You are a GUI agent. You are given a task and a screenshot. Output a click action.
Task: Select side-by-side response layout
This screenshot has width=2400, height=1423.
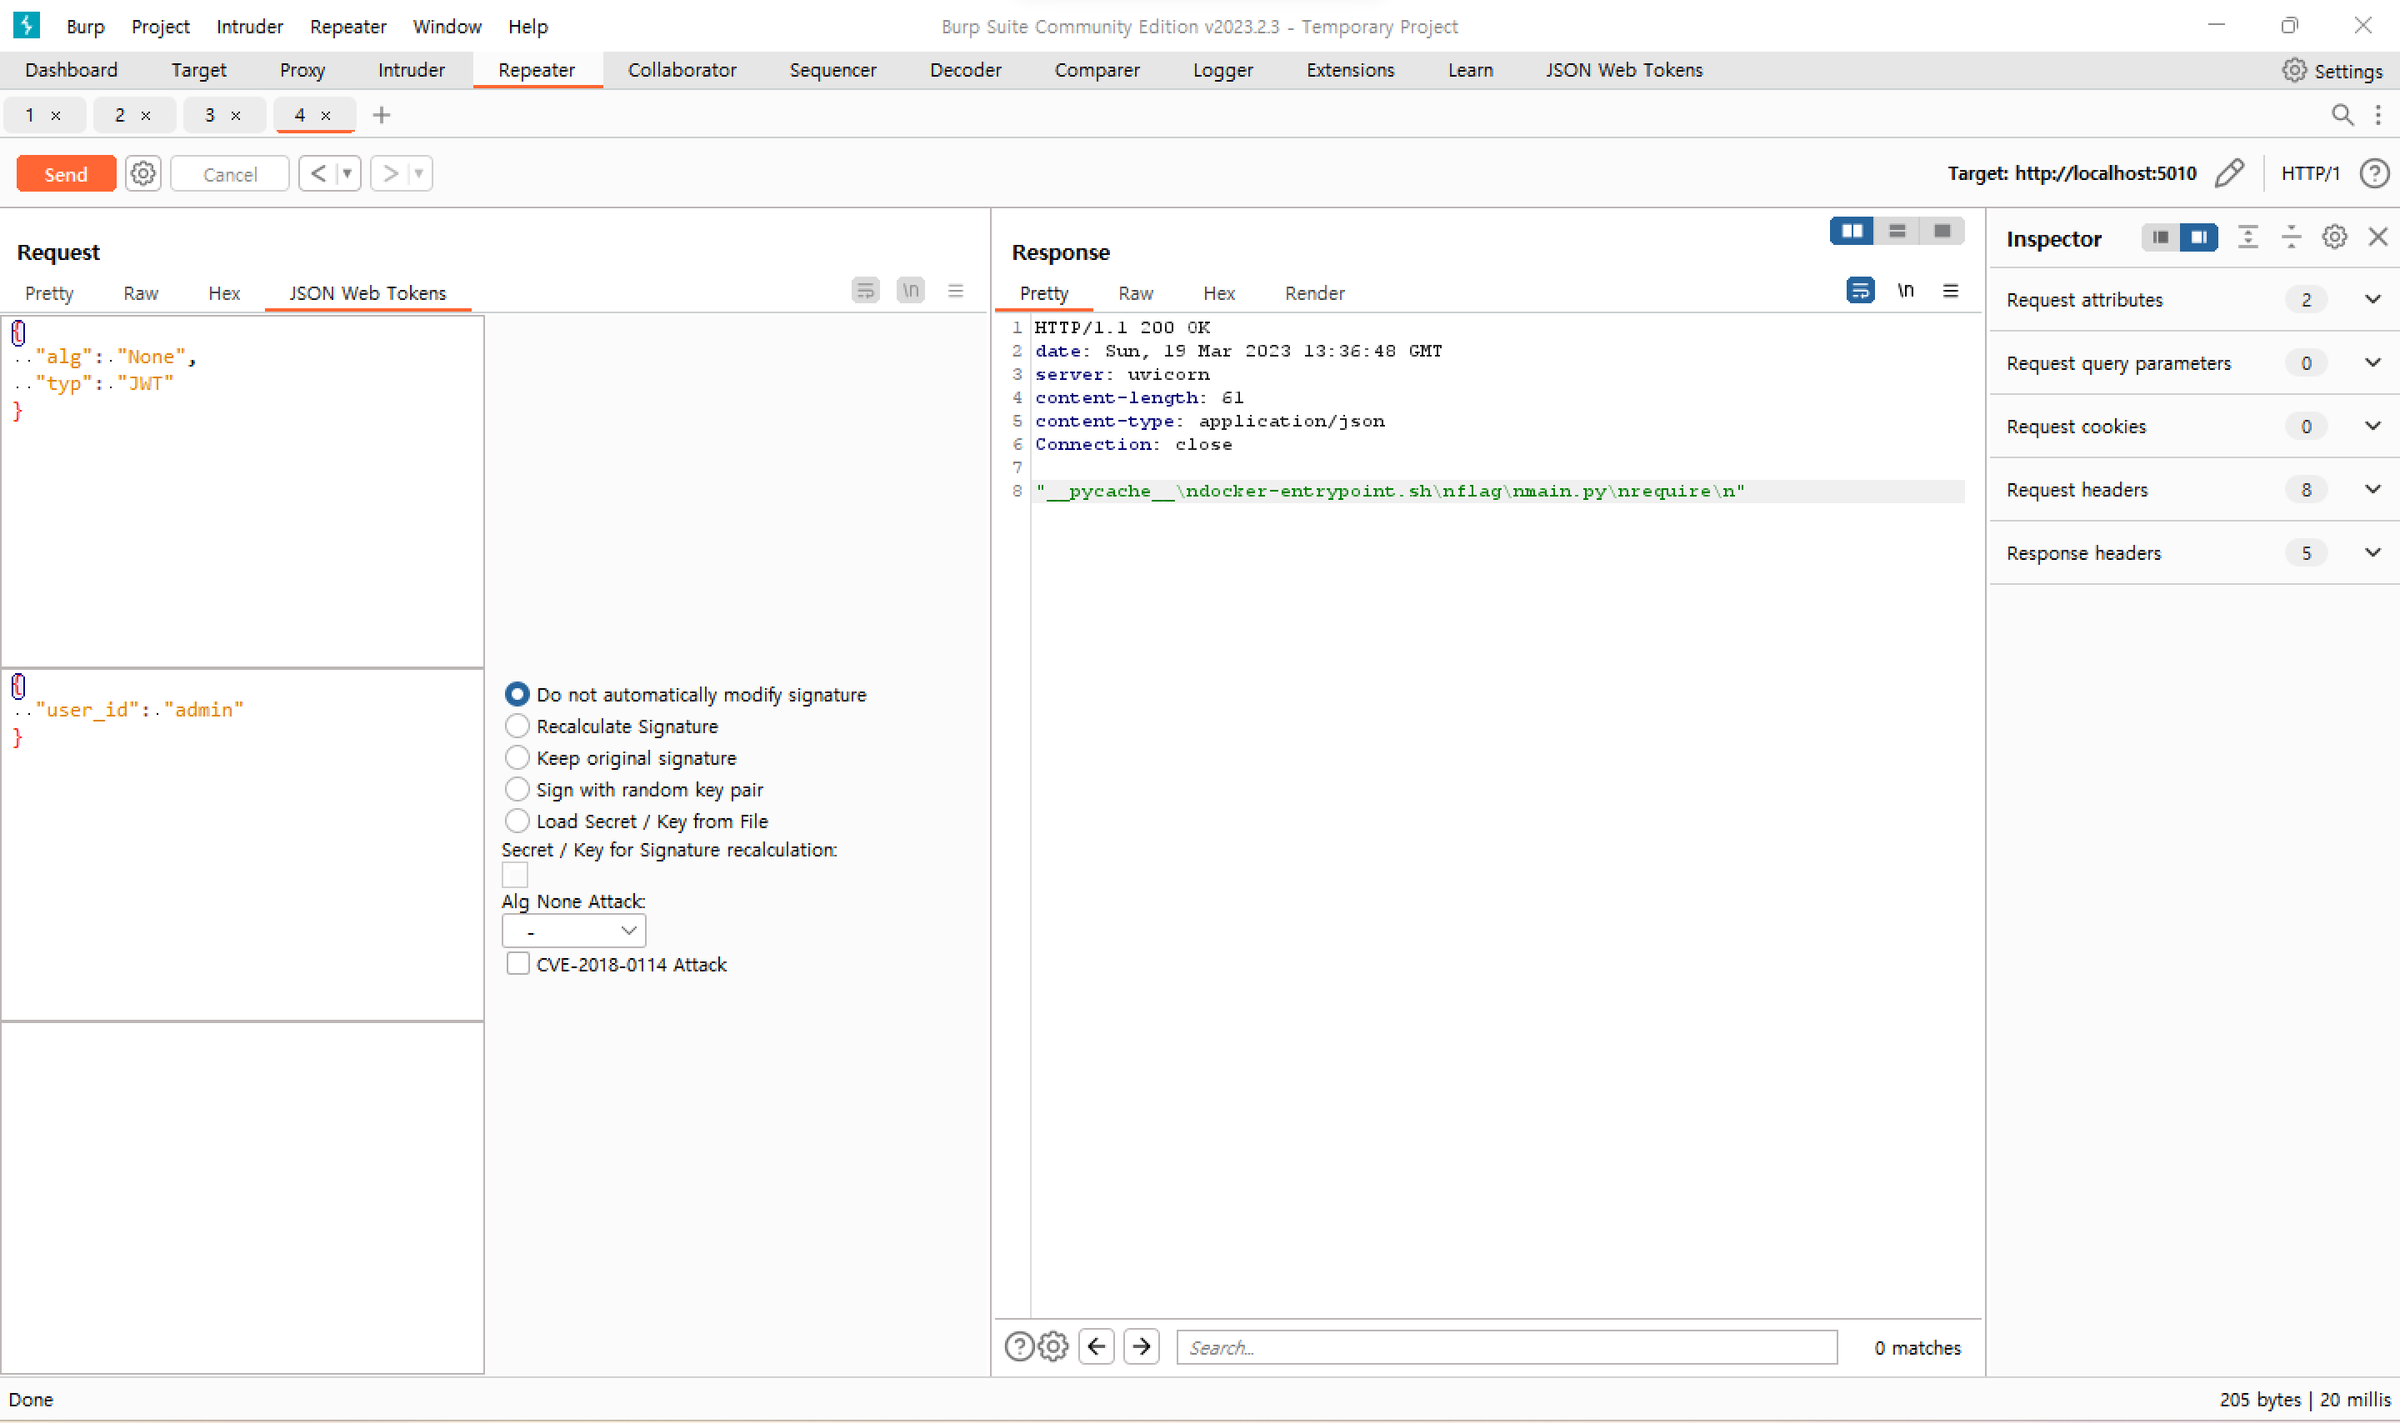tap(1852, 231)
